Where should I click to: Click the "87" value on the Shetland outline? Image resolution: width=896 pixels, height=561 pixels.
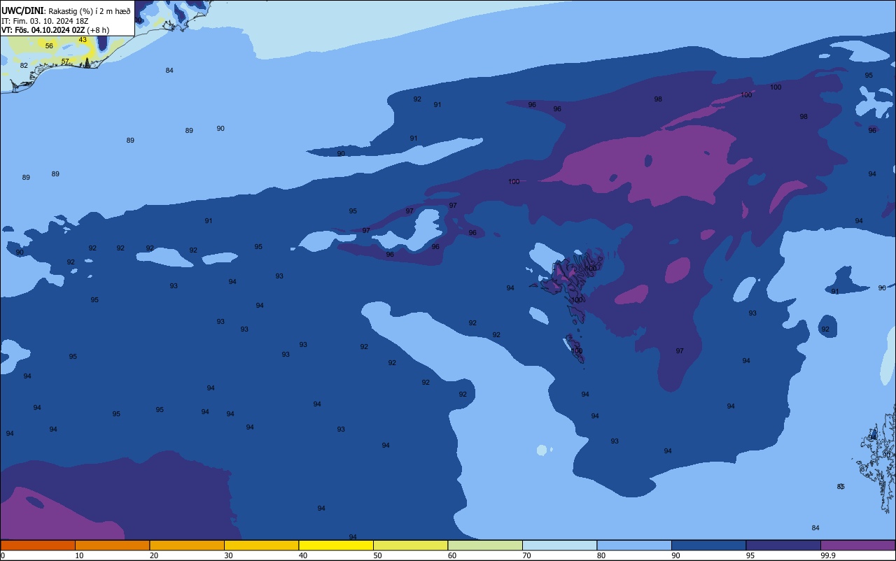[x=864, y=469]
